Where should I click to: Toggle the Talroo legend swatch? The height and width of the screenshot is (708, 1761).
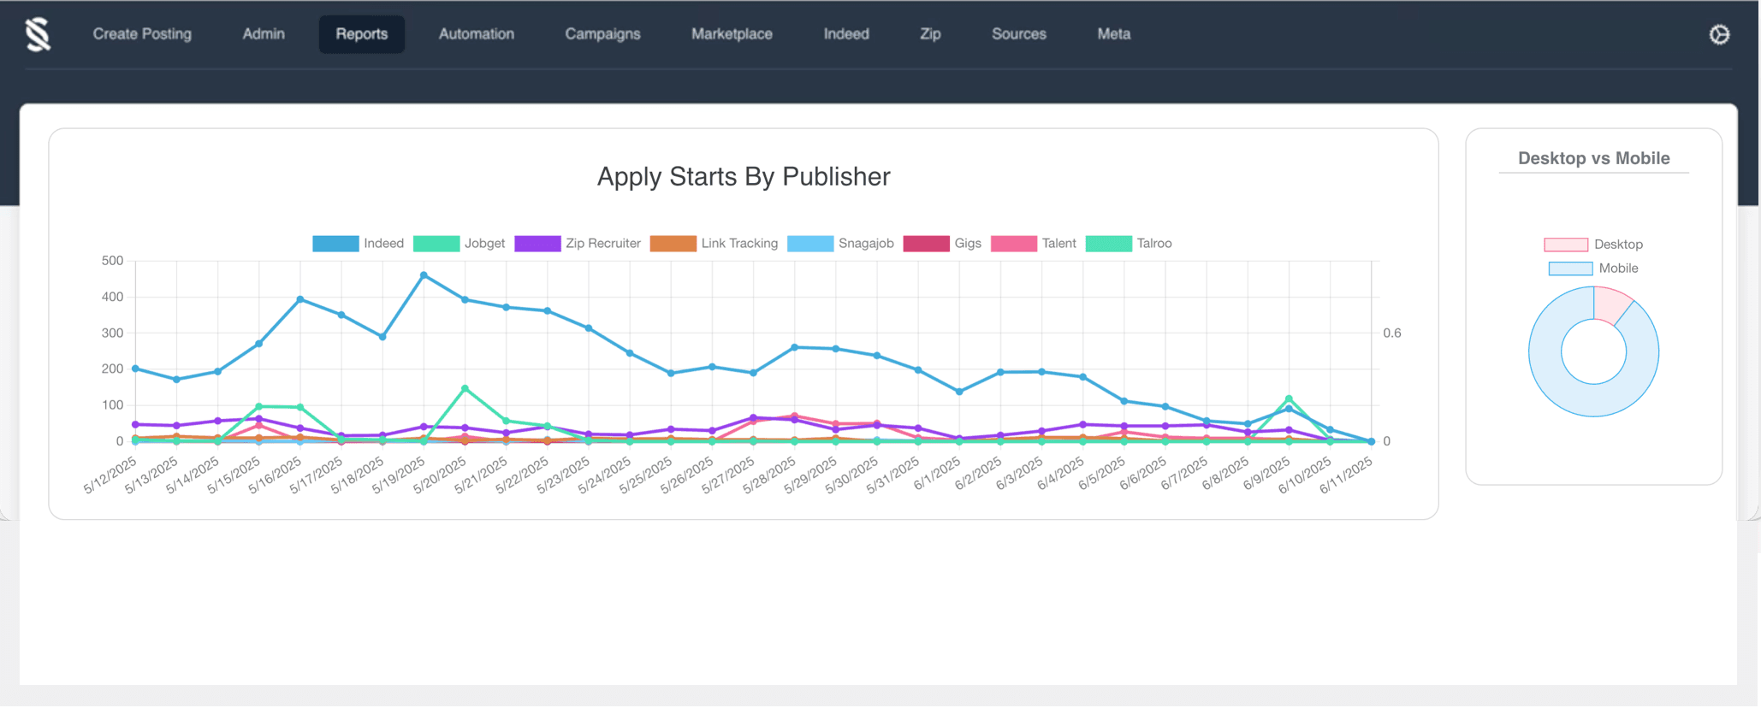coord(1109,244)
